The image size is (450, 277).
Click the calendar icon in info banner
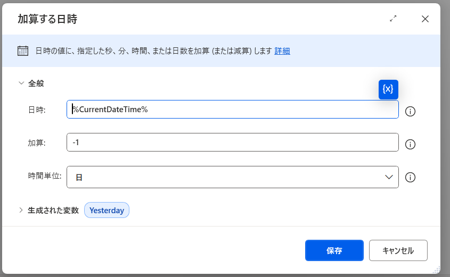click(23, 51)
